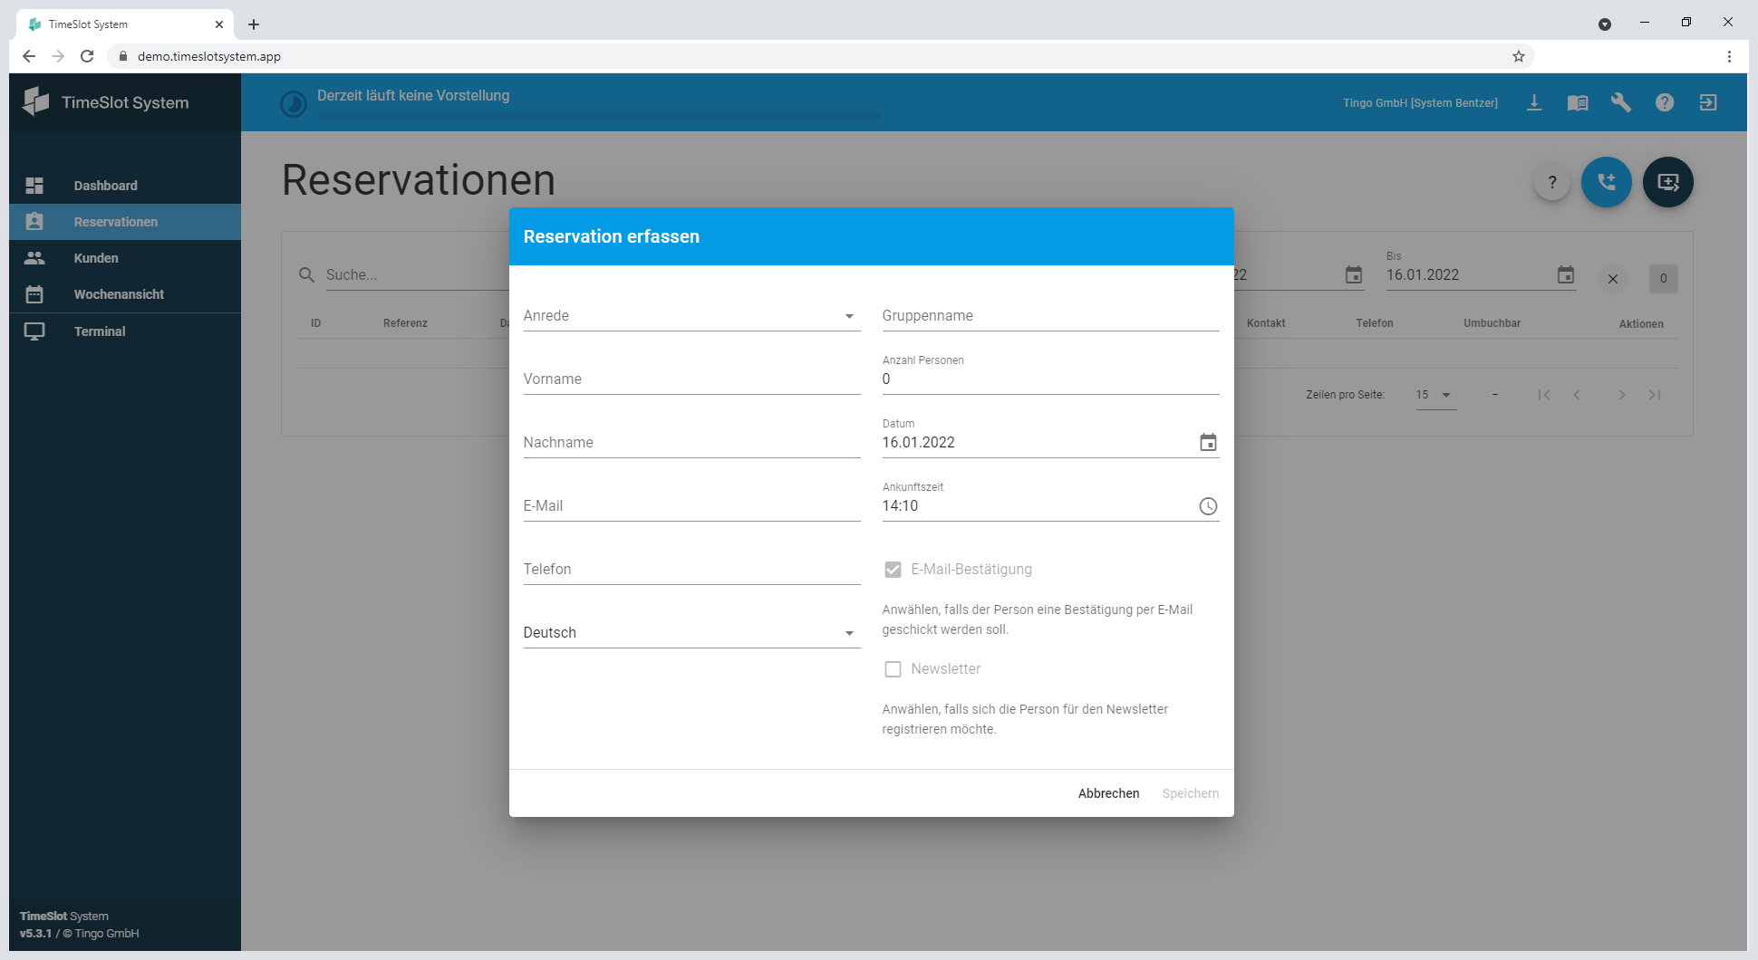Click the Speichern button
Image resolution: width=1758 pixels, height=960 pixels.
(1191, 793)
